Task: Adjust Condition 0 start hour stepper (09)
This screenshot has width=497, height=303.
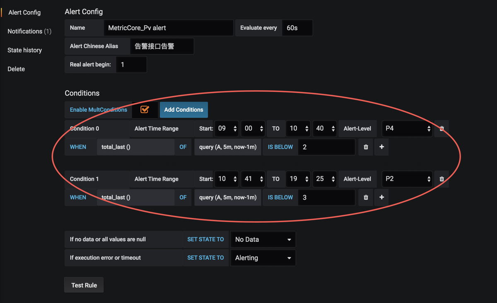Action: point(227,129)
